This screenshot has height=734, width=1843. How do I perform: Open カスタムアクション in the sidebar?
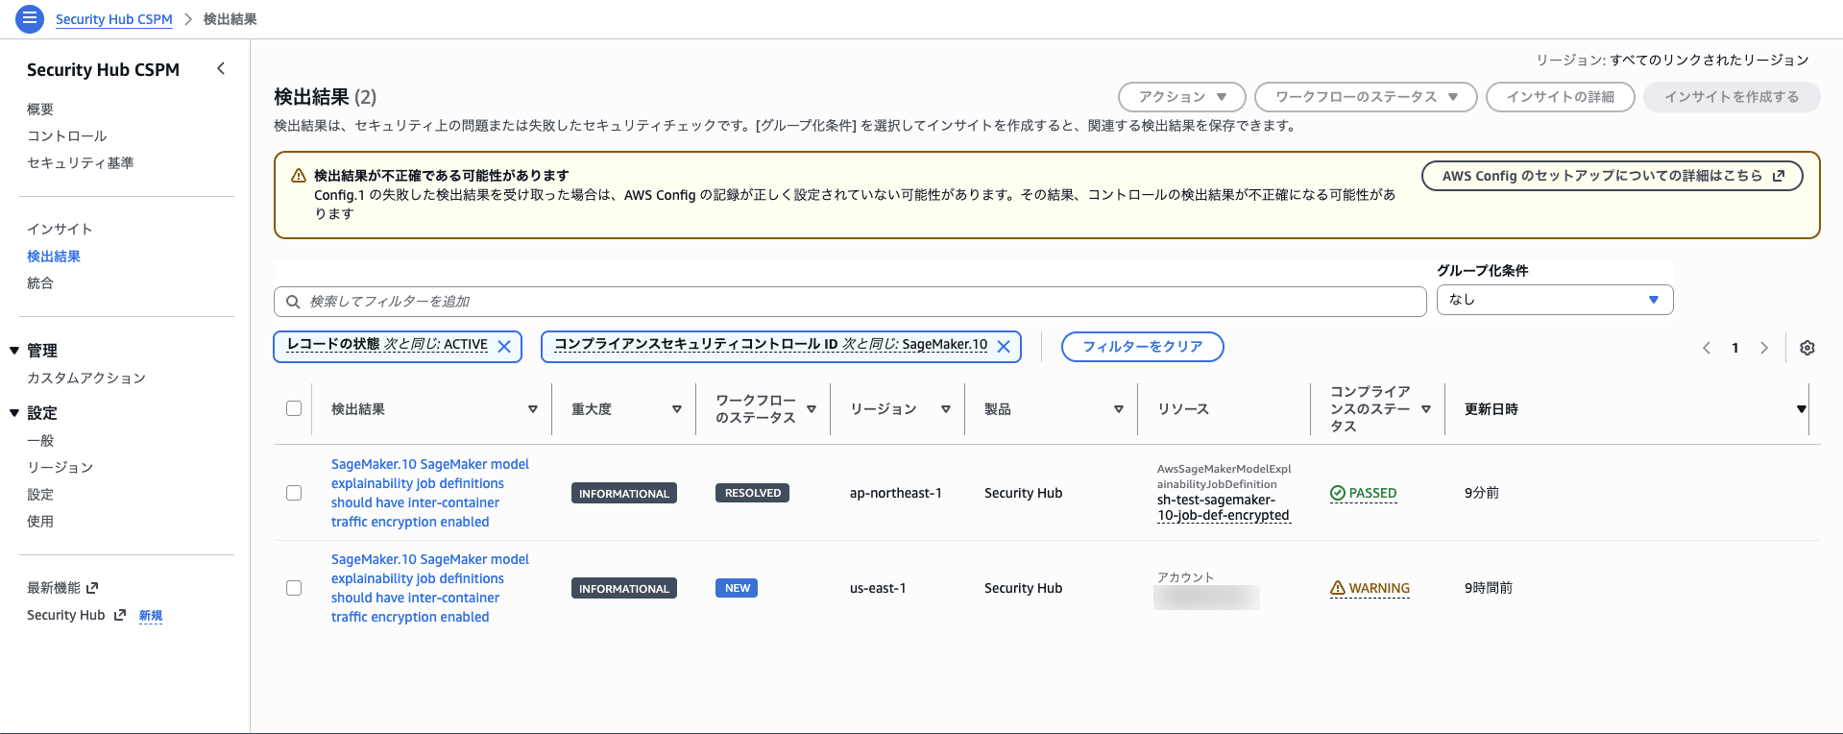[x=86, y=379]
